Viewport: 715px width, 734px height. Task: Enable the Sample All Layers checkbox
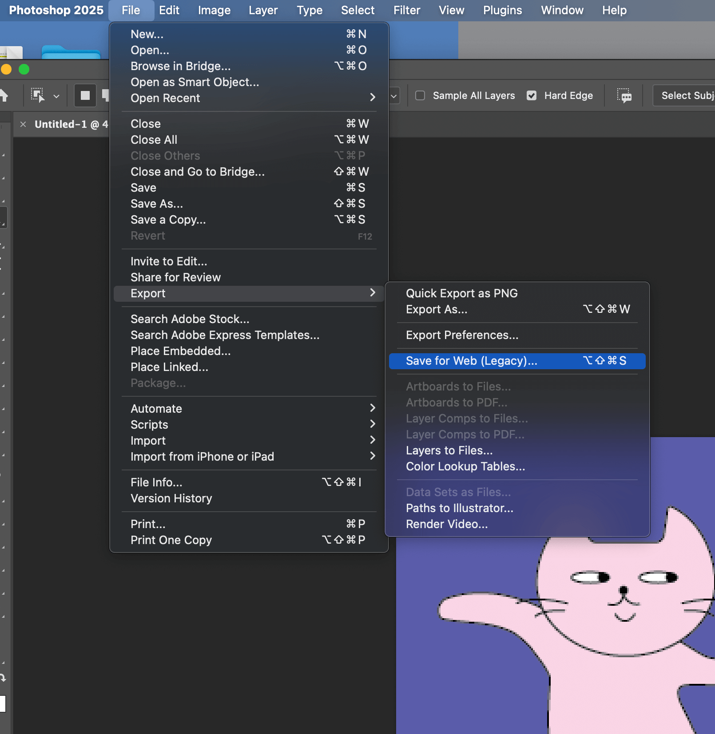[x=420, y=95]
